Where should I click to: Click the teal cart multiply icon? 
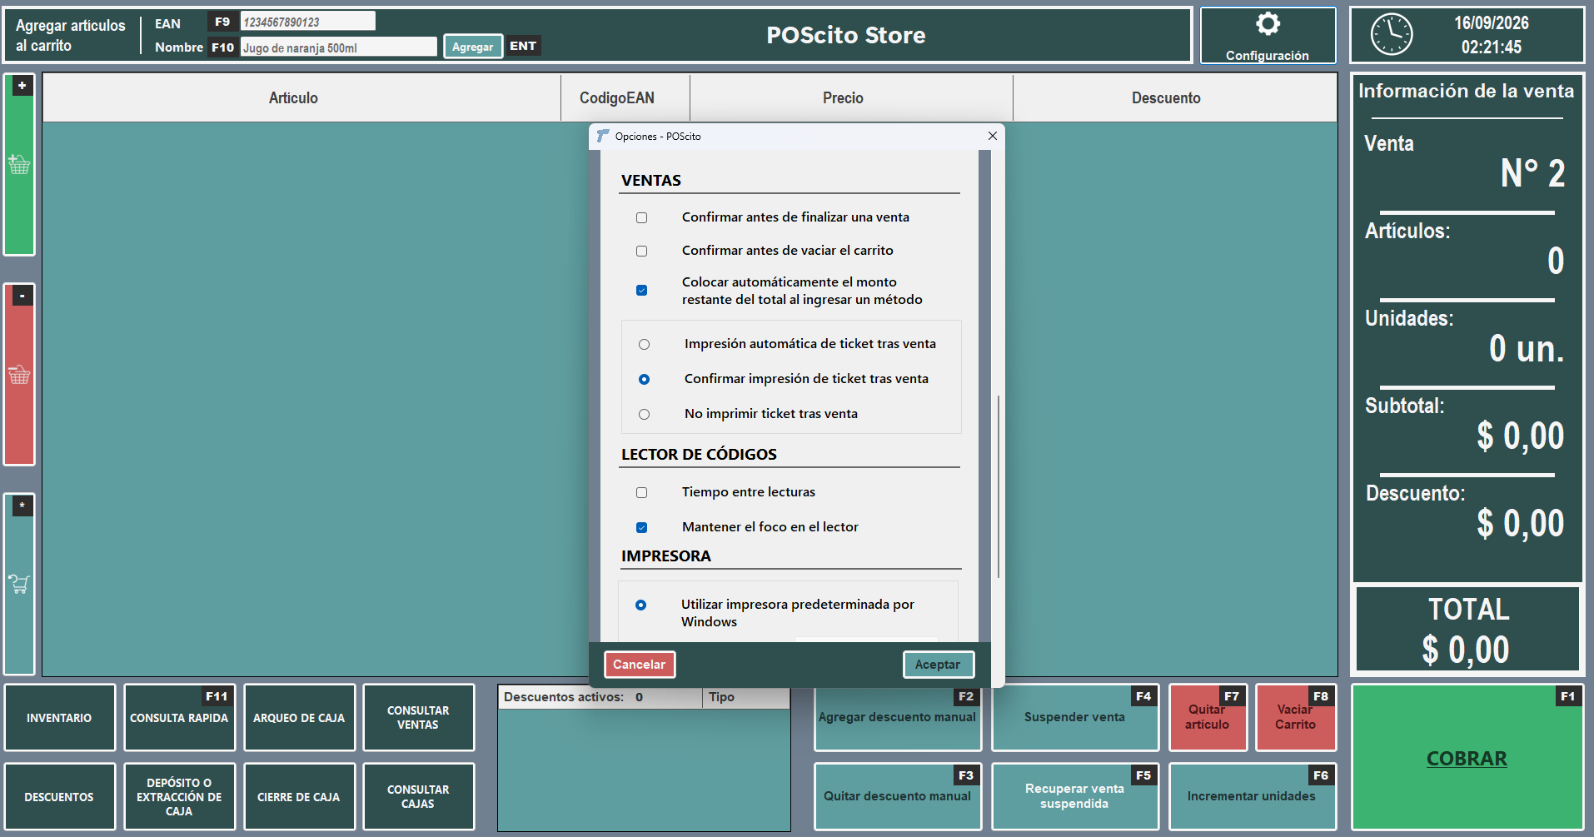point(19,584)
